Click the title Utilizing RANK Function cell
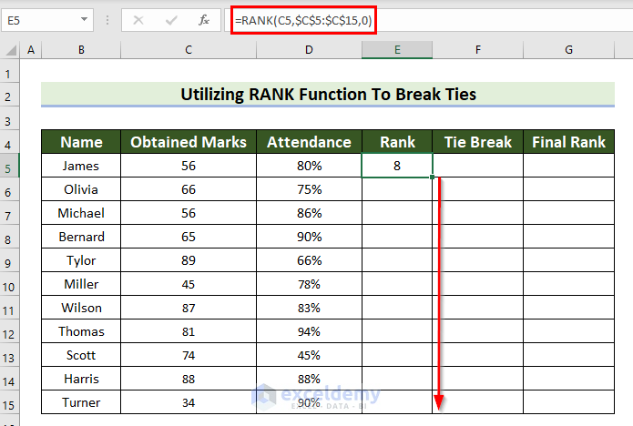 tap(328, 95)
